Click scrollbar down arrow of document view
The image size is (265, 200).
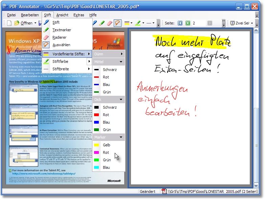[256, 185]
